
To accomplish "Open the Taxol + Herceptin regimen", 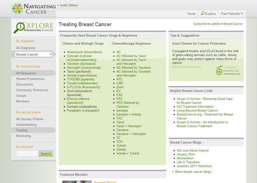I will point(129,126).
